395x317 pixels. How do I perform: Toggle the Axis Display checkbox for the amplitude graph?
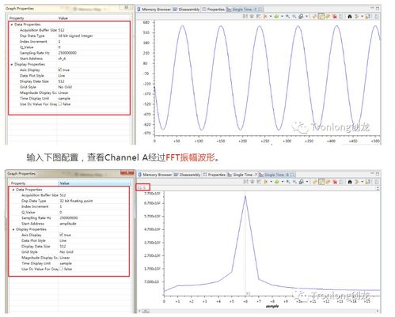click(62, 235)
